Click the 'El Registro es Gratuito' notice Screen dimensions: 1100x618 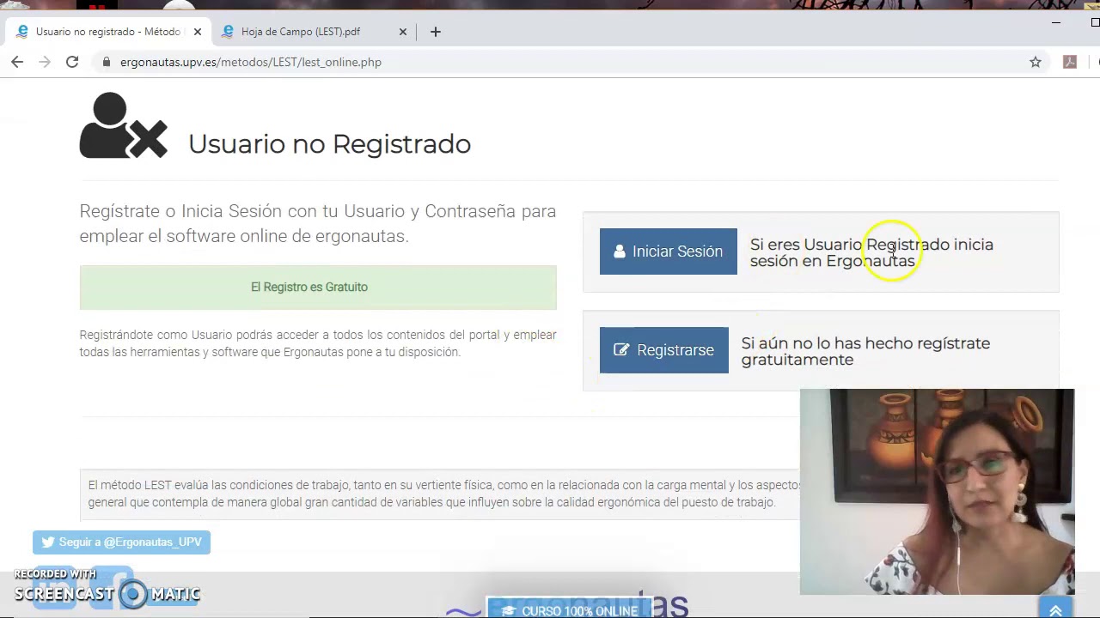tap(318, 287)
